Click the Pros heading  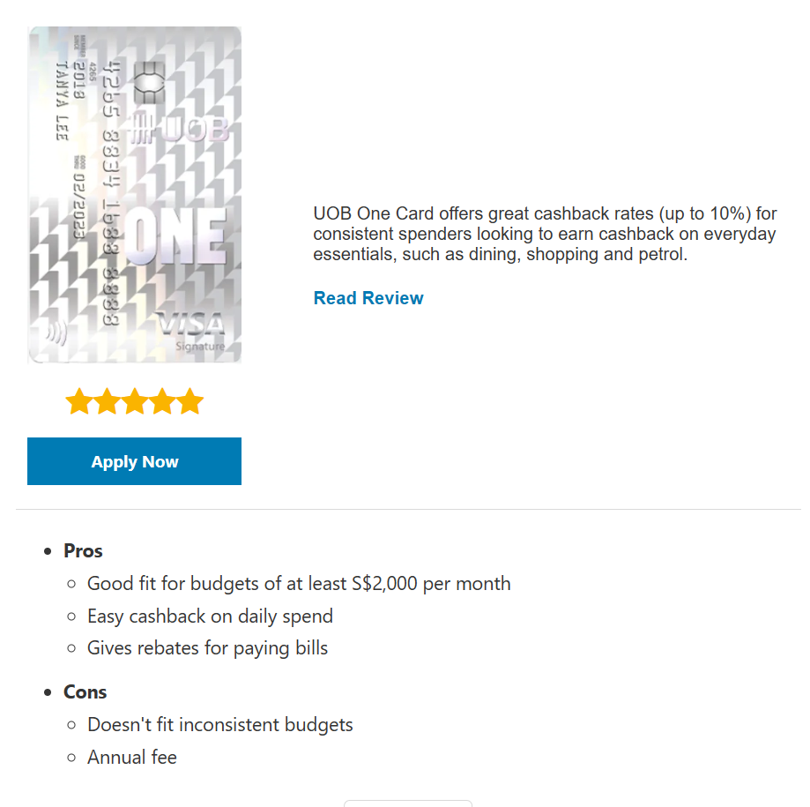83,550
